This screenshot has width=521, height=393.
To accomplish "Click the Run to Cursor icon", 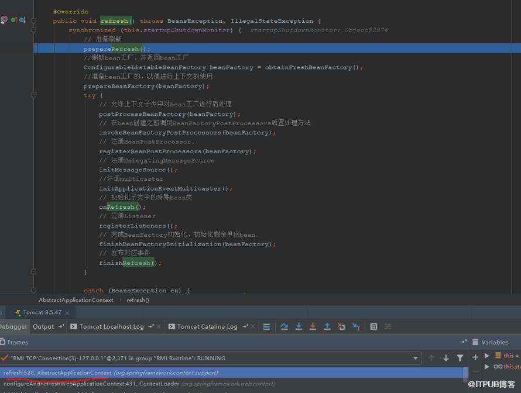I will click(356, 326).
